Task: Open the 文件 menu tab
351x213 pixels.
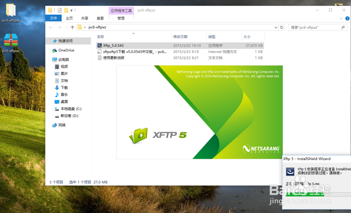Action: (x=53, y=18)
